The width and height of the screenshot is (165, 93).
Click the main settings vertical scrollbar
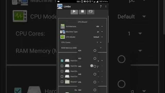click(x=108, y=29)
